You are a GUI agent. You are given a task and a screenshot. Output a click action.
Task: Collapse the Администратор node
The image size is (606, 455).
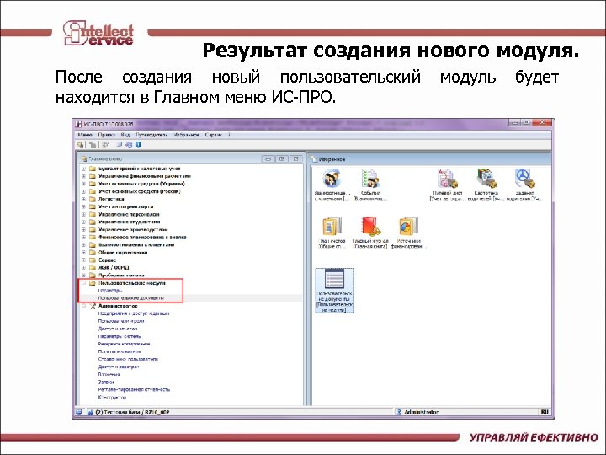click(x=83, y=306)
